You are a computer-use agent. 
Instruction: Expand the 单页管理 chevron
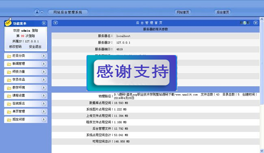tap(43, 112)
